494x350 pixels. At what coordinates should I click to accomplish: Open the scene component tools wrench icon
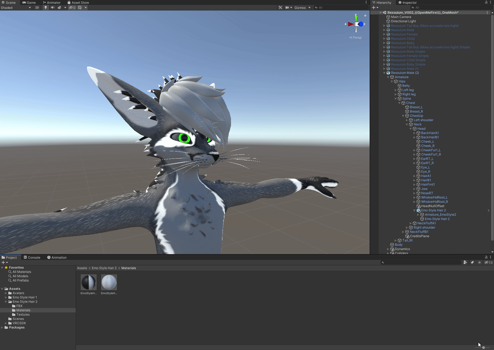pos(280,8)
